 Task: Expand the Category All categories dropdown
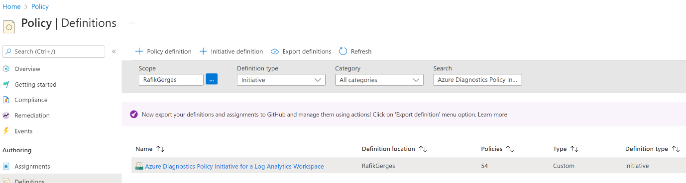379,80
